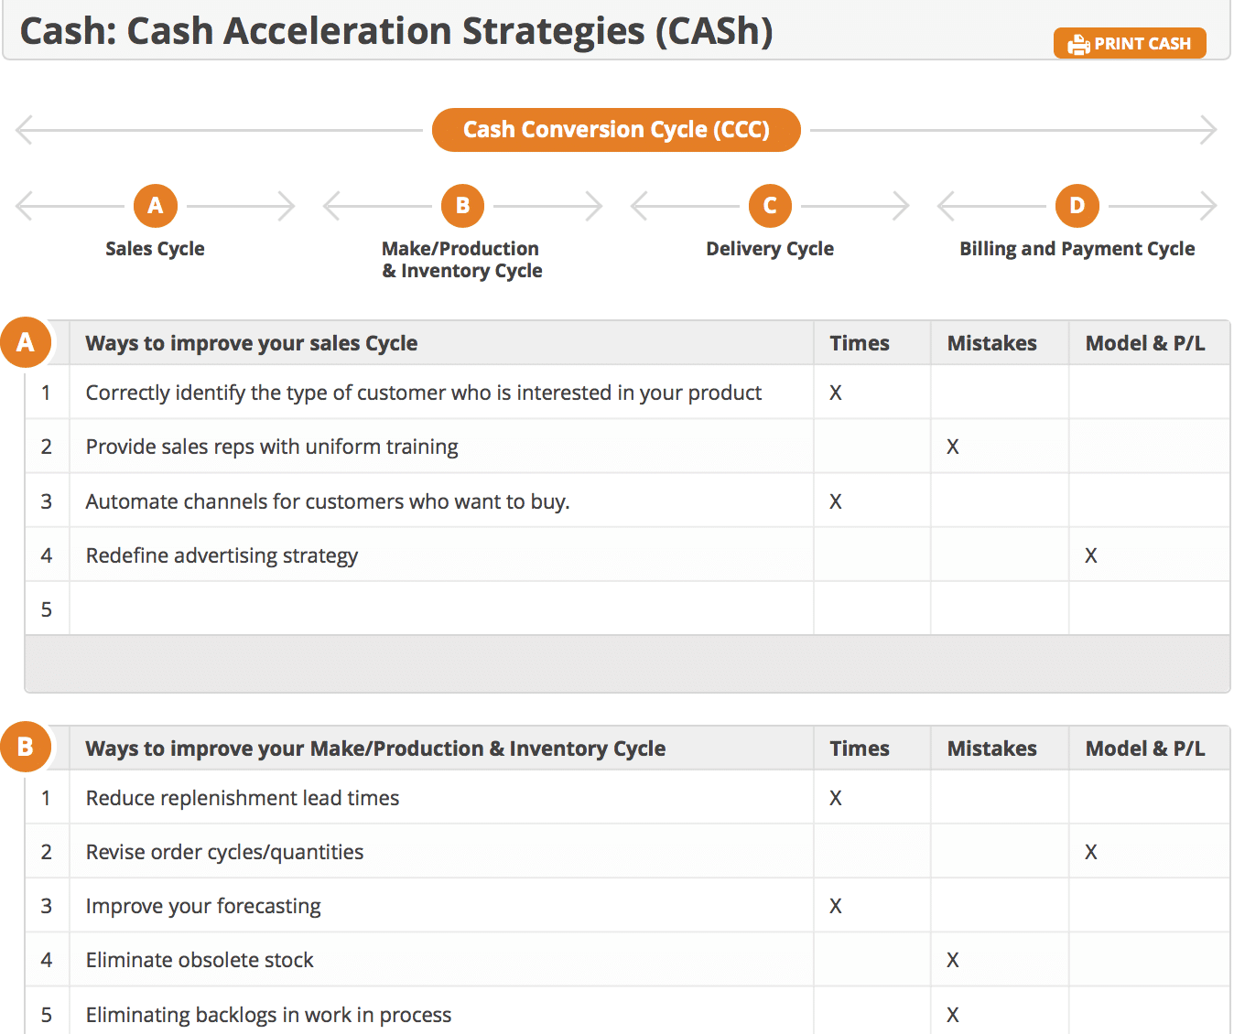Click Model & P/L header in Make/Production table
The image size is (1234, 1034).
(1145, 749)
